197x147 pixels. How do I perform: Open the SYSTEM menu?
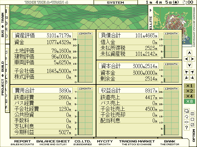(x=115, y=2)
